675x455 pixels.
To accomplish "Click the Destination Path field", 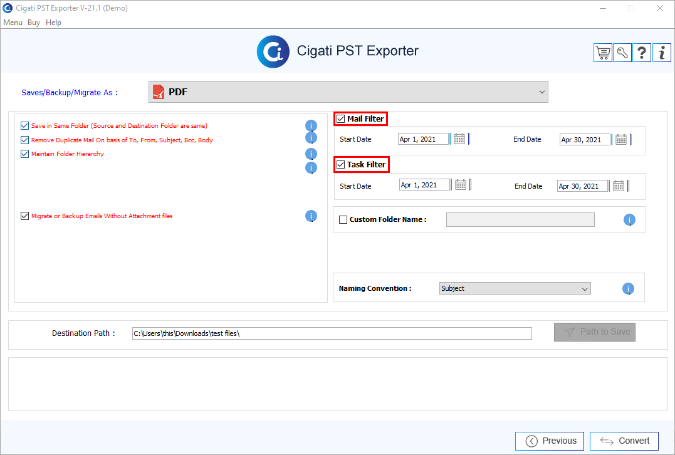I will pos(332,333).
